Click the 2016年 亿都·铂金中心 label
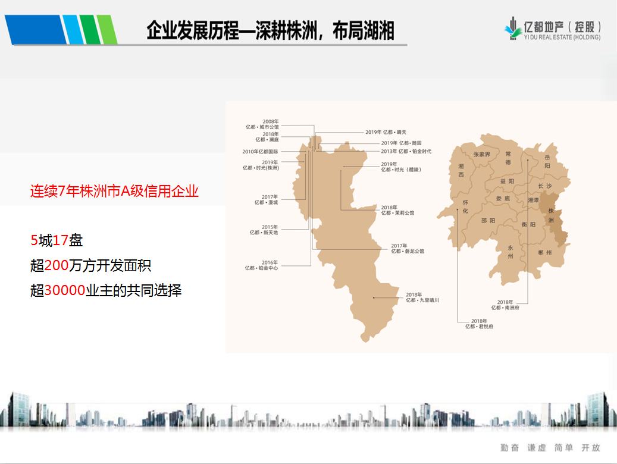The width and height of the screenshot is (617, 464). tap(262, 265)
